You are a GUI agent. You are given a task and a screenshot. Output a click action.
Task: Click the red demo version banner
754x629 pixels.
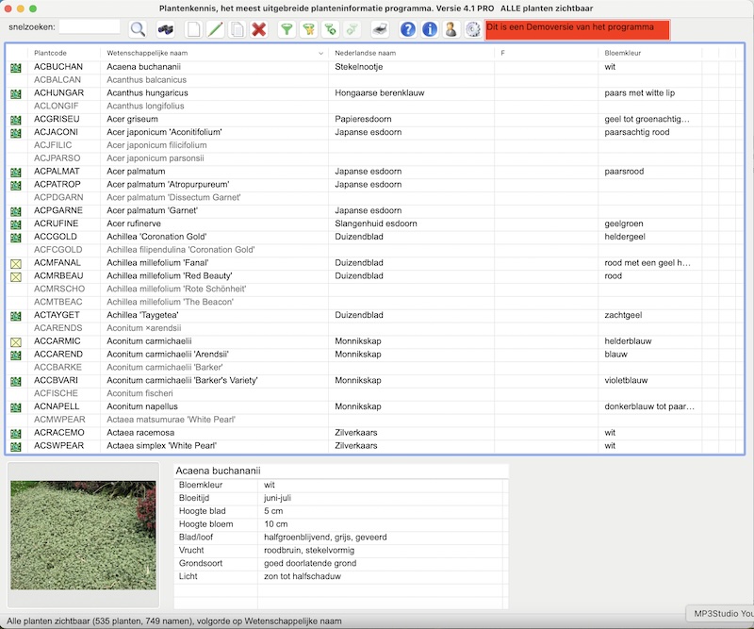(x=577, y=30)
